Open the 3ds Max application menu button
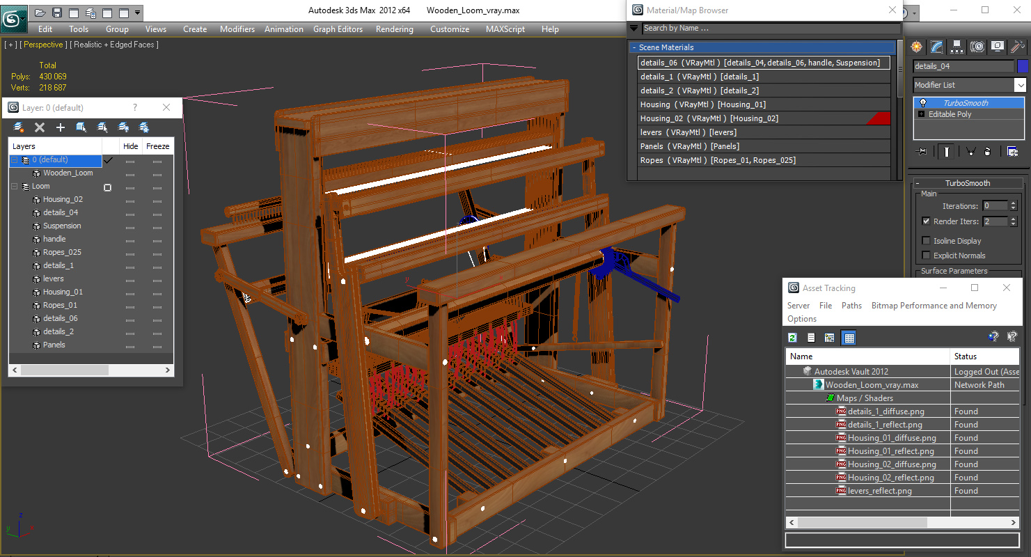Screen dimensions: 1031x557 click(14, 19)
